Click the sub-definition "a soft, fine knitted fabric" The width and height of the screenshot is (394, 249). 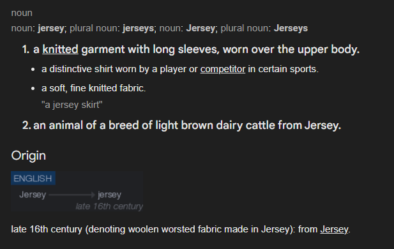pyautogui.click(x=93, y=88)
